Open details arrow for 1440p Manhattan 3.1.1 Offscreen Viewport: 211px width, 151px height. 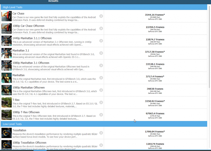point(101,41)
